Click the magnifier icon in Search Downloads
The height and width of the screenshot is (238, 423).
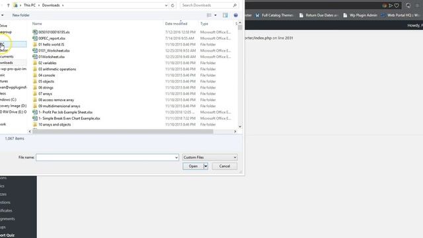point(235,5)
